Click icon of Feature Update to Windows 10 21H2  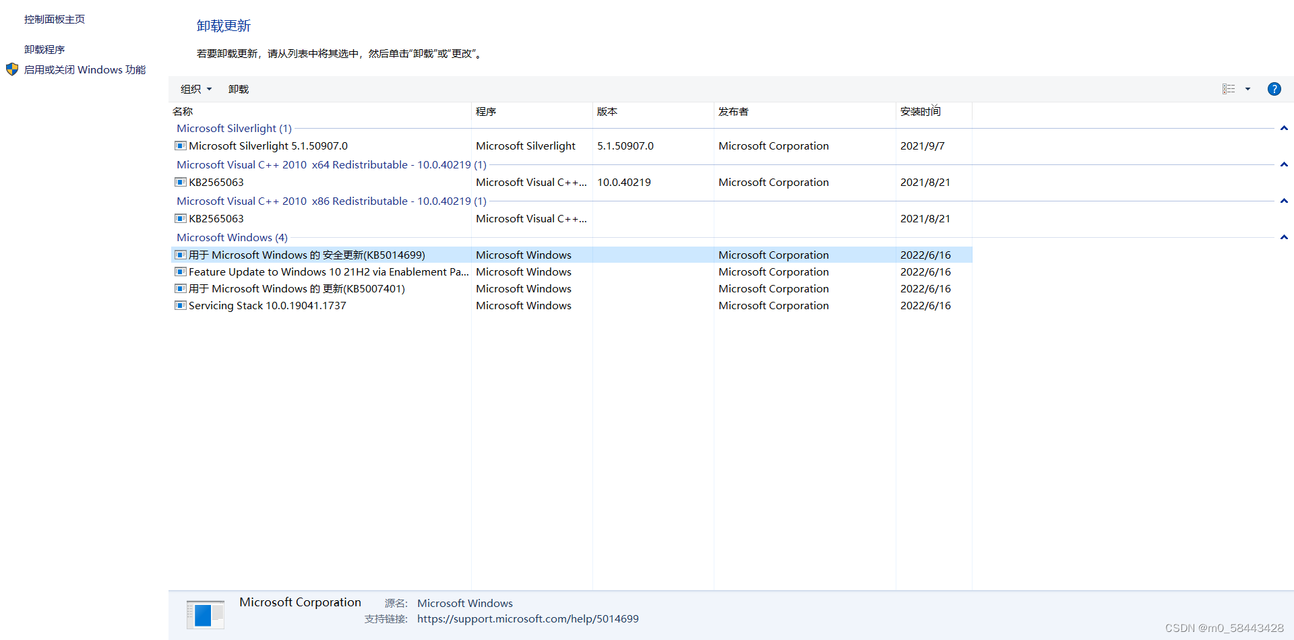181,271
